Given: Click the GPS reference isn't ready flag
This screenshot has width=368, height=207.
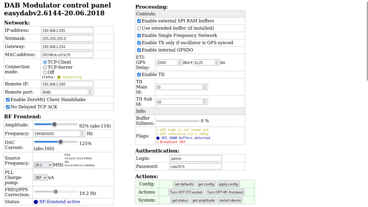Looking at the screenshot, I should pyautogui.click(x=157, y=134).
